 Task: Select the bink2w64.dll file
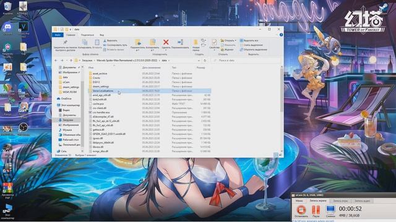click(100, 99)
